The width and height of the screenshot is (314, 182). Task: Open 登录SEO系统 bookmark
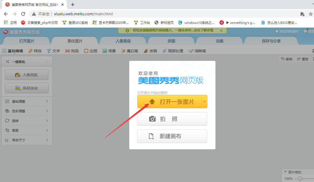pos(75,23)
